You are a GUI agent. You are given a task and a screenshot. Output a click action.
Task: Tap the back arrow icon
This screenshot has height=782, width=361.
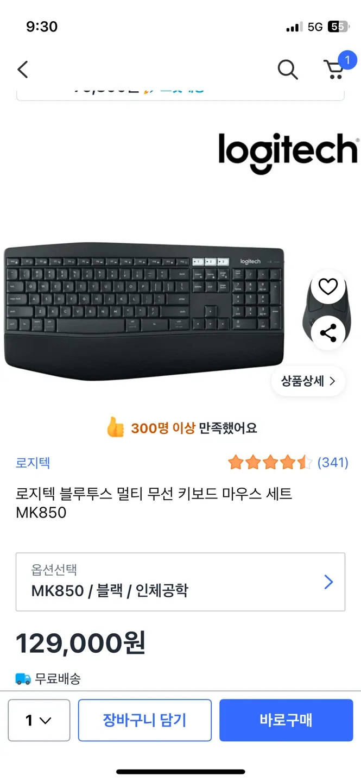(22, 70)
